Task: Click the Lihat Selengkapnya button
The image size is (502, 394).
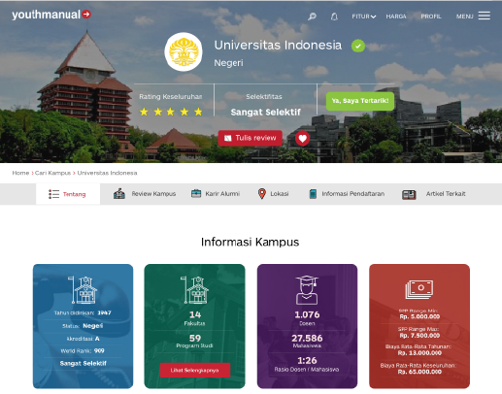Action: [195, 370]
